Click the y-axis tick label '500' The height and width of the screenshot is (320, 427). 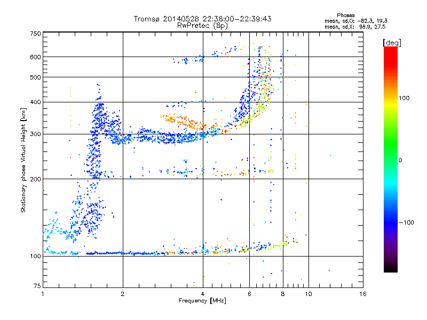click(36, 77)
